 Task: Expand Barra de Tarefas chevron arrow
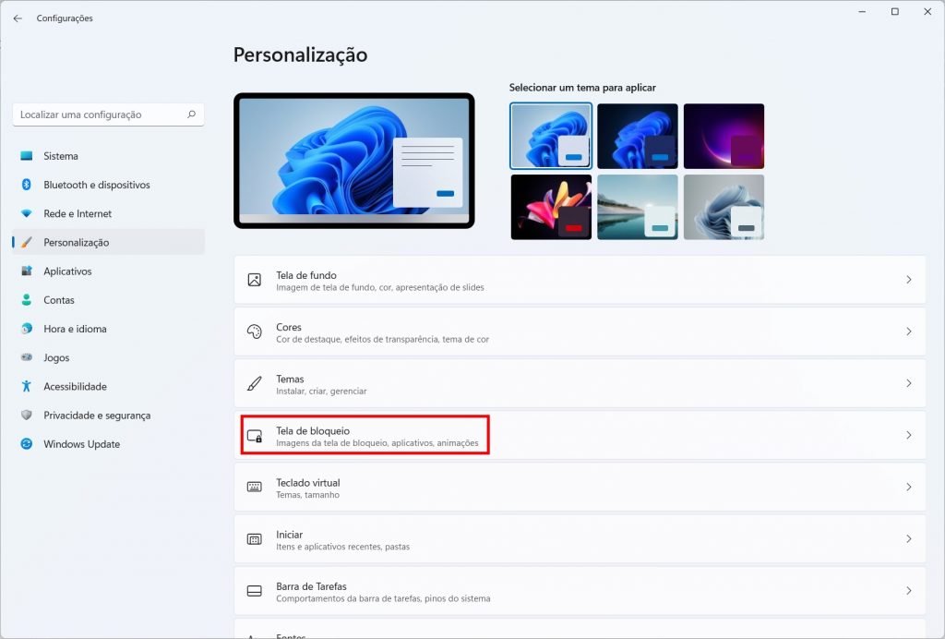tap(909, 591)
